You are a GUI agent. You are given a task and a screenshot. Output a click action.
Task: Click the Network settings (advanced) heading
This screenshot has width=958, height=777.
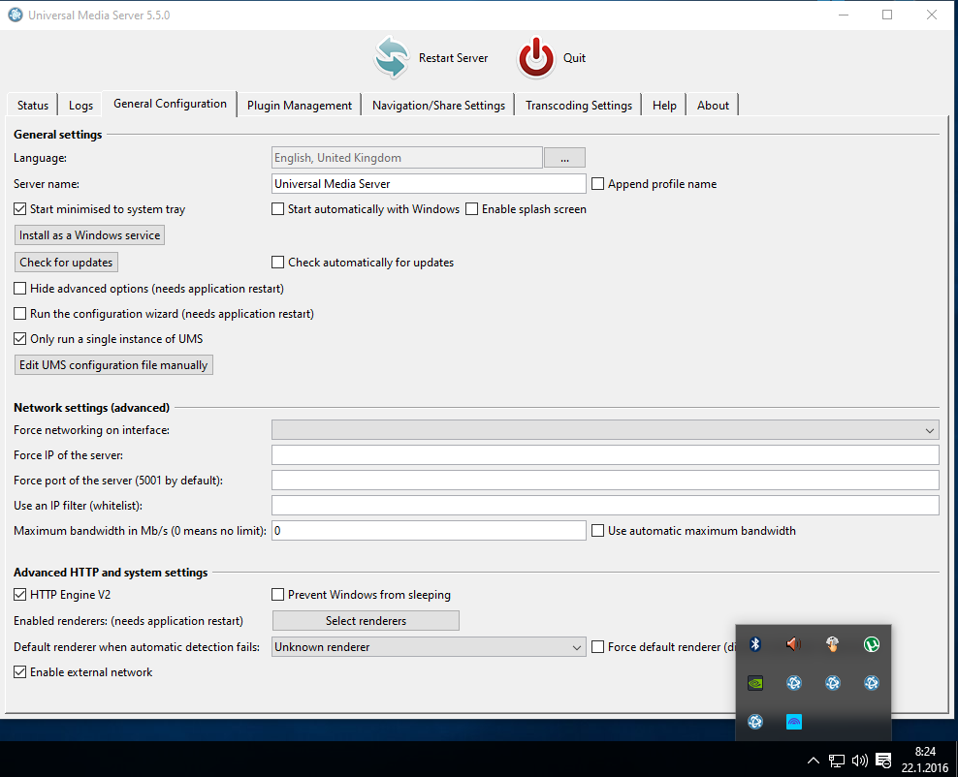tap(92, 408)
